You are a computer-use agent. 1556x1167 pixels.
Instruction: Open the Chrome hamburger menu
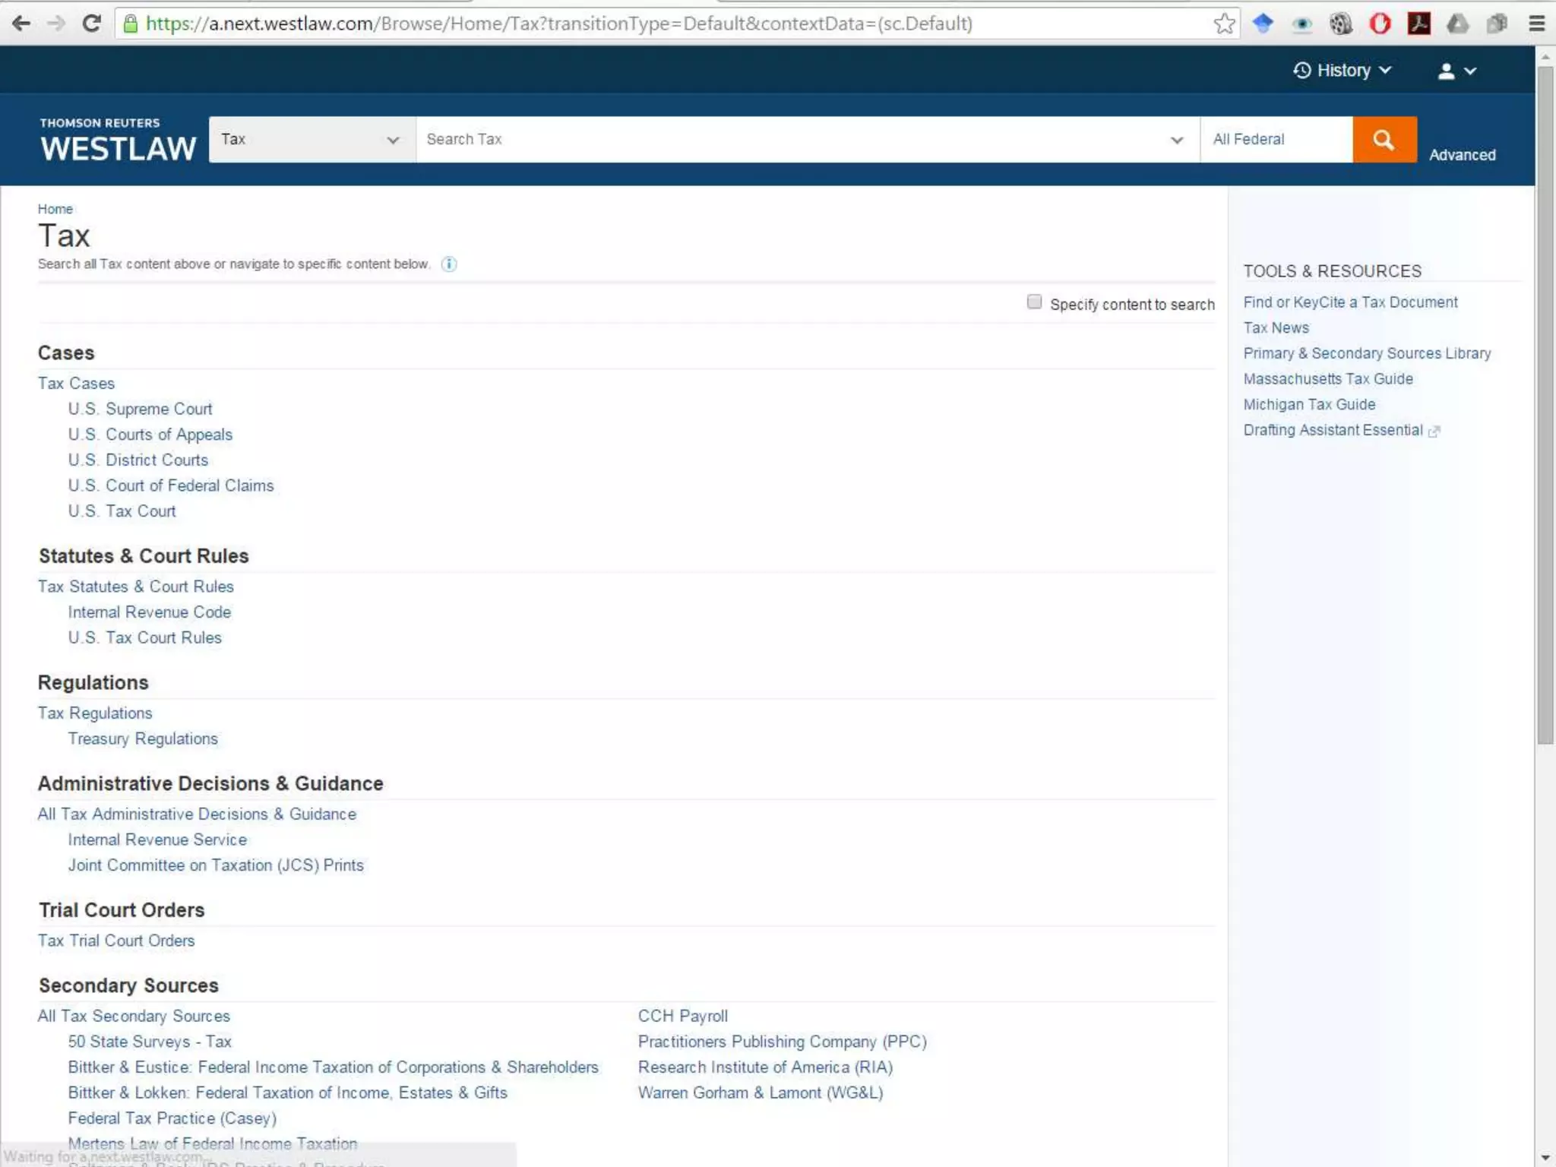[x=1536, y=24]
